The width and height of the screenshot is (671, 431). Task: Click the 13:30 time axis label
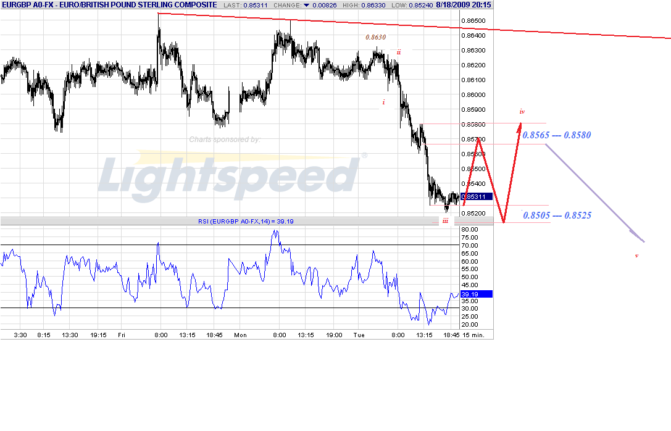tap(70, 335)
